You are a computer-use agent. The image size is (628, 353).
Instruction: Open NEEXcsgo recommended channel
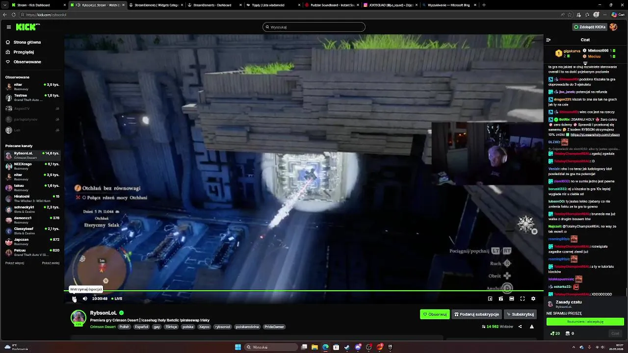point(32,166)
